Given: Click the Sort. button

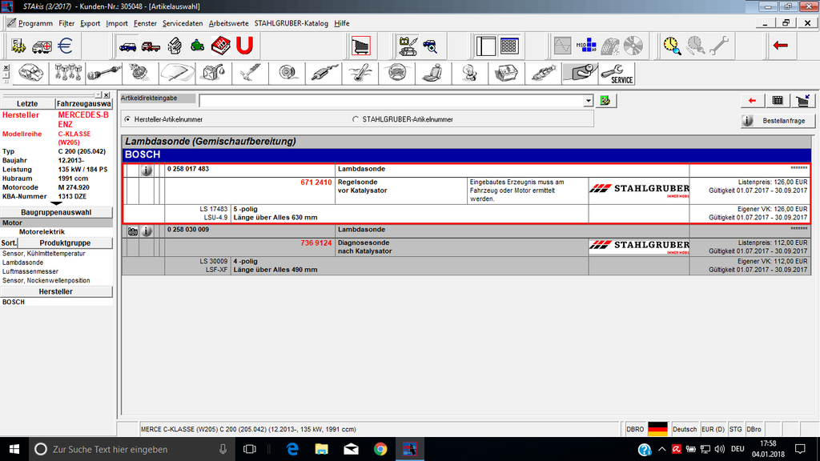Looking at the screenshot, I should [9, 243].
